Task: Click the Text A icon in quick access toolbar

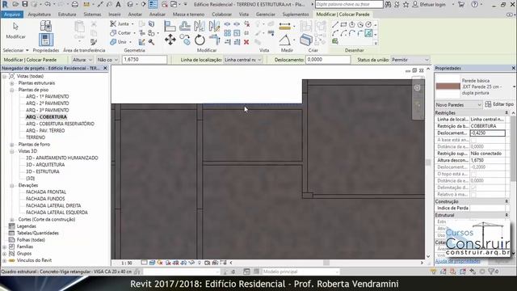Action: click(118, 4)
